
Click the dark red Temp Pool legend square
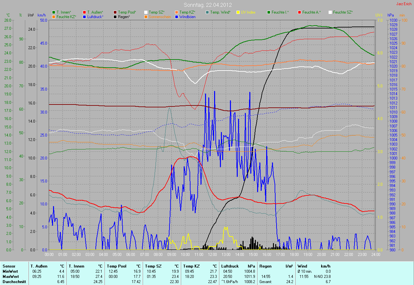pyautogui.click(x=115, y=12)
